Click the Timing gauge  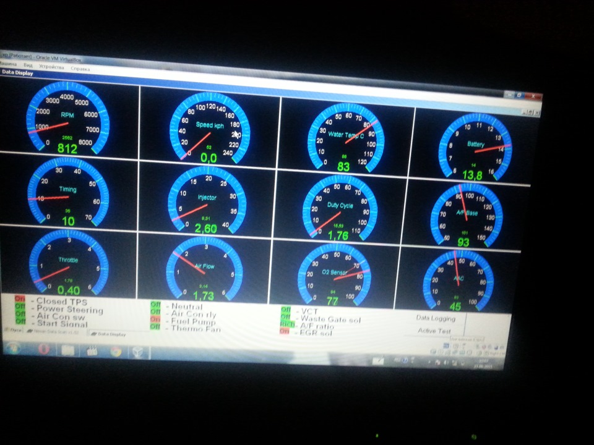pos(68,192)
